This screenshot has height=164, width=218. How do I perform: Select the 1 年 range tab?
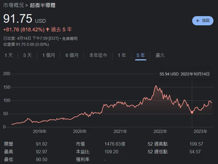[122, 55]
